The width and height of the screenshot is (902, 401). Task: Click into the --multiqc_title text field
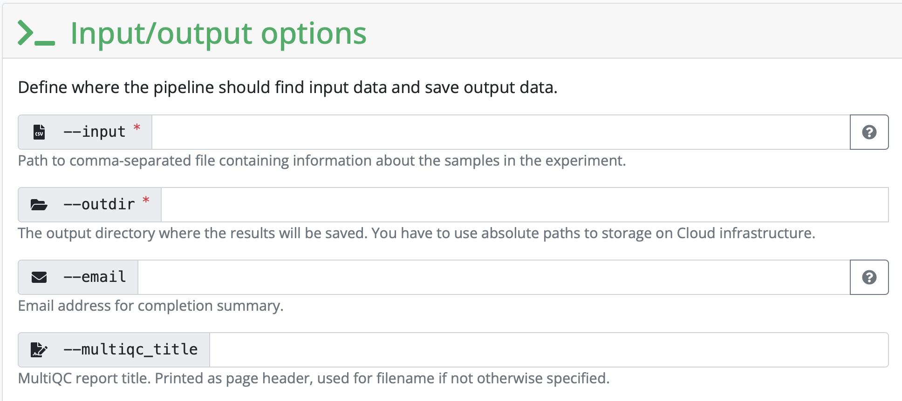point(548,350)
